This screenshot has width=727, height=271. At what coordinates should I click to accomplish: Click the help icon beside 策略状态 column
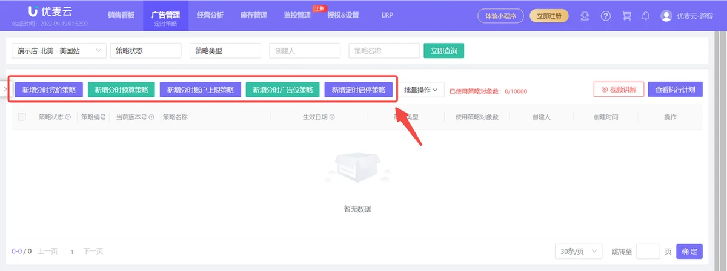pyautogui.click(x=68, y=117)
